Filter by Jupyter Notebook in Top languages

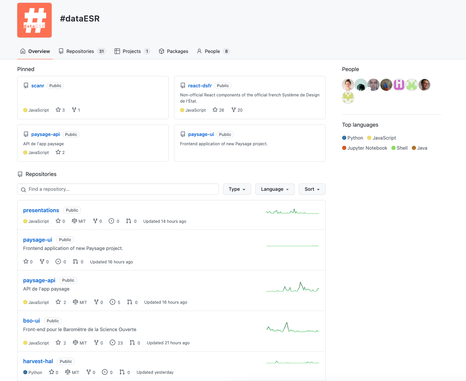(365, 148)
